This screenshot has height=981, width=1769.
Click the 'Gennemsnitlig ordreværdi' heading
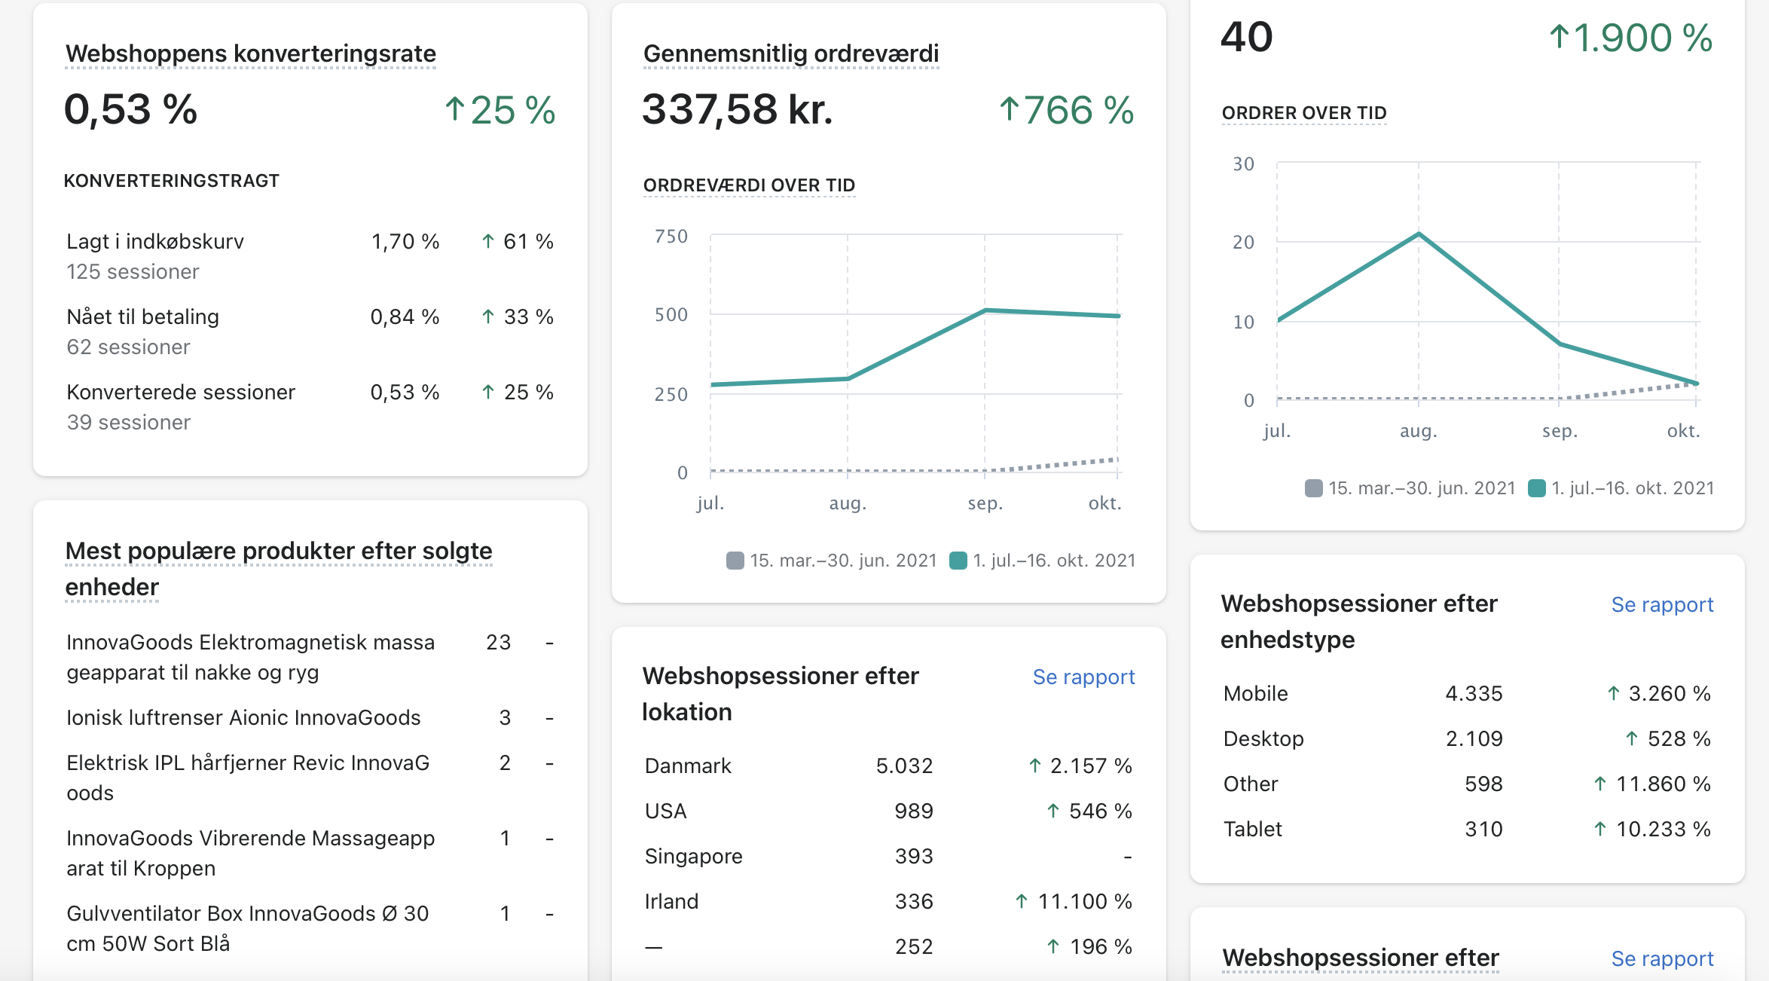790,53
